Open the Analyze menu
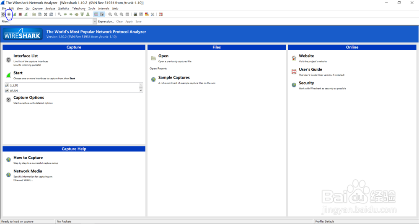 point(50,8)
